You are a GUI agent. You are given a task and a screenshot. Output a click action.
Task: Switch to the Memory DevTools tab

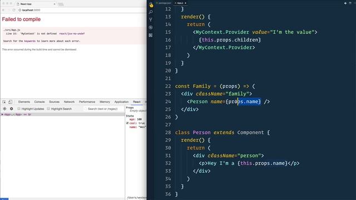click(105, 102)
